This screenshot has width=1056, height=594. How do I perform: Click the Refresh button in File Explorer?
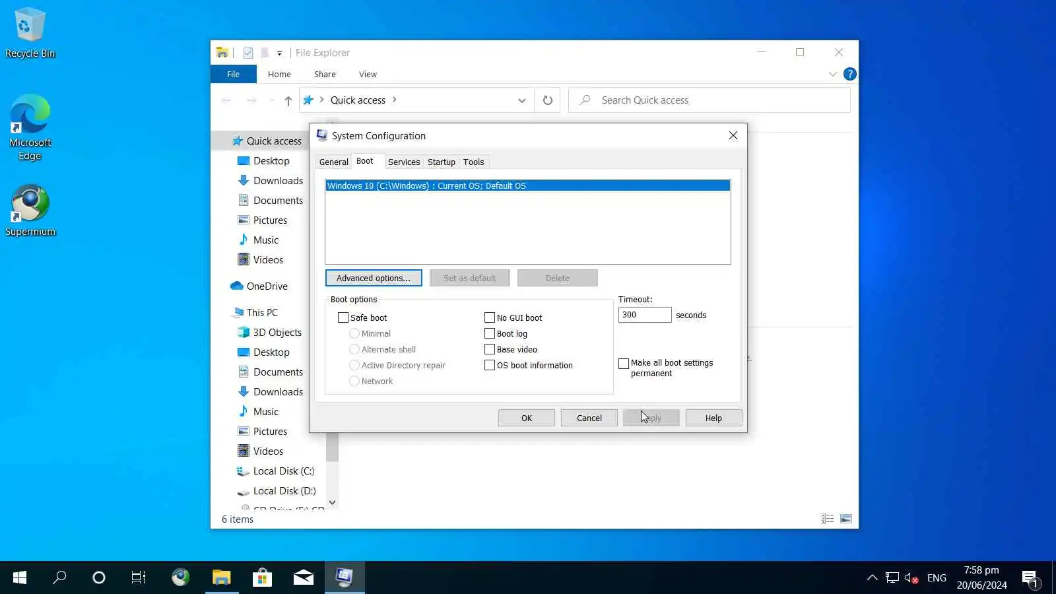(547, 100)
